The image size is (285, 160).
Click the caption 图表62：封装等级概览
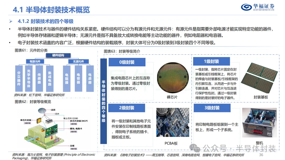(x=33, y=102)
